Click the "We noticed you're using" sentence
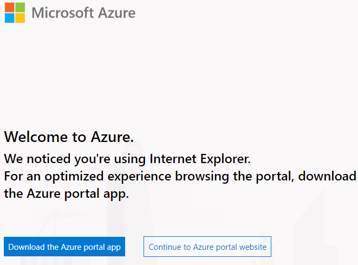The width and height of the screenshot is (358, 265). 75,159
